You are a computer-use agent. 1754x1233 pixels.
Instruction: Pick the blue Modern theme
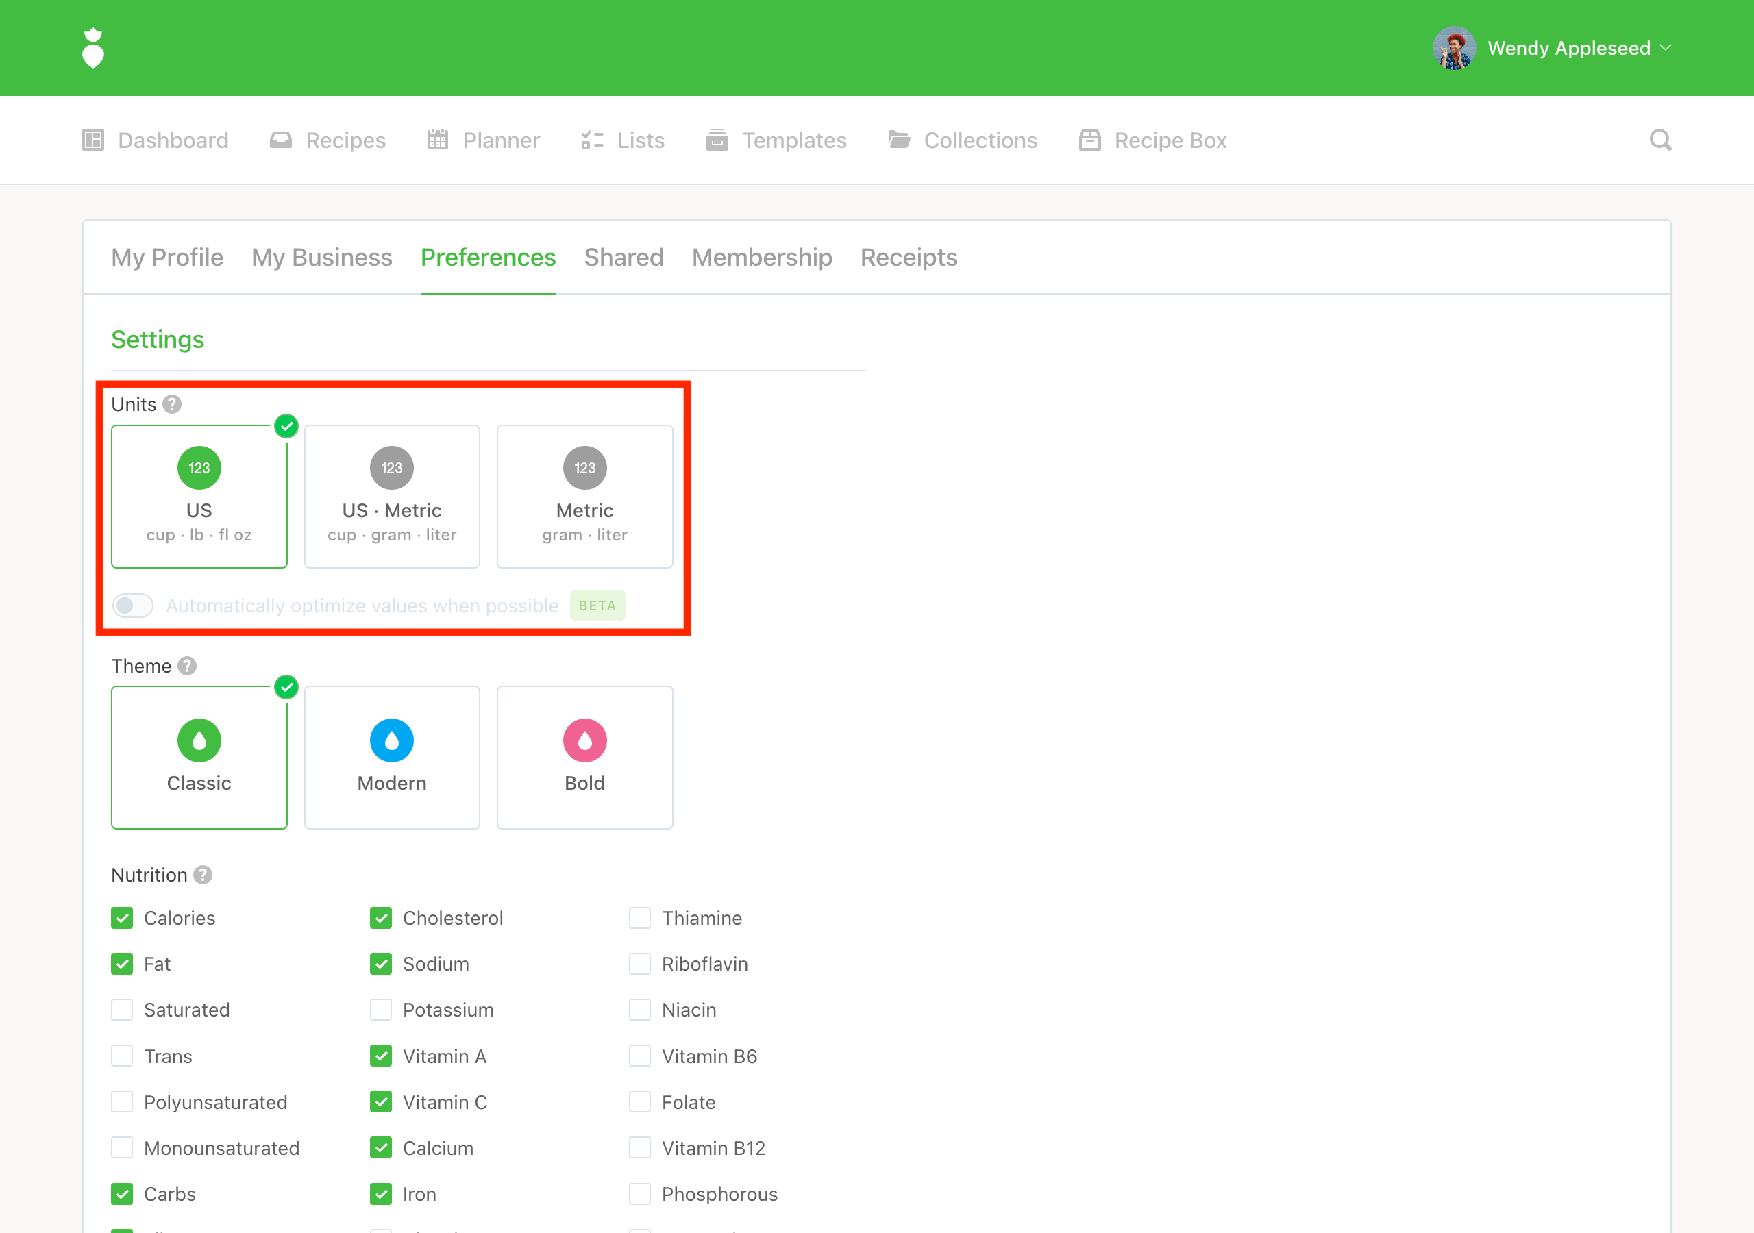click(x=392, y=757)
